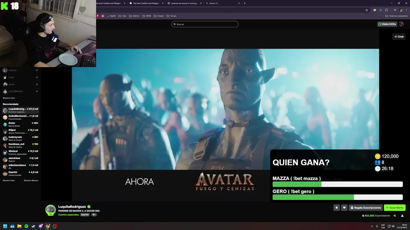Open recommended channel milenkanolasco
Viewport: 410px width, 230px height.
click(20, 166)
